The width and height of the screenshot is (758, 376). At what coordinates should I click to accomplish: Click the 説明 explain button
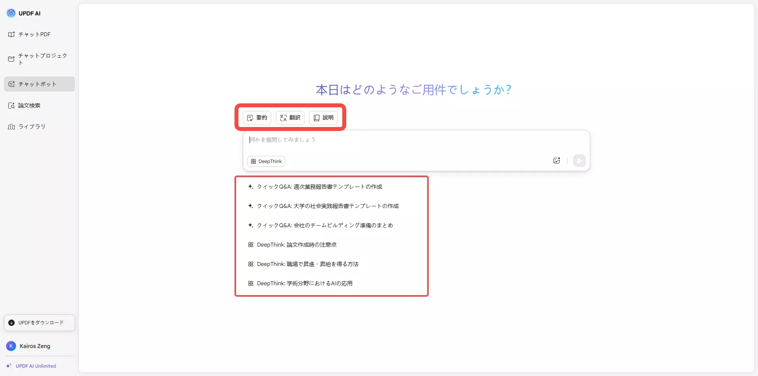[x=323, y=118]
